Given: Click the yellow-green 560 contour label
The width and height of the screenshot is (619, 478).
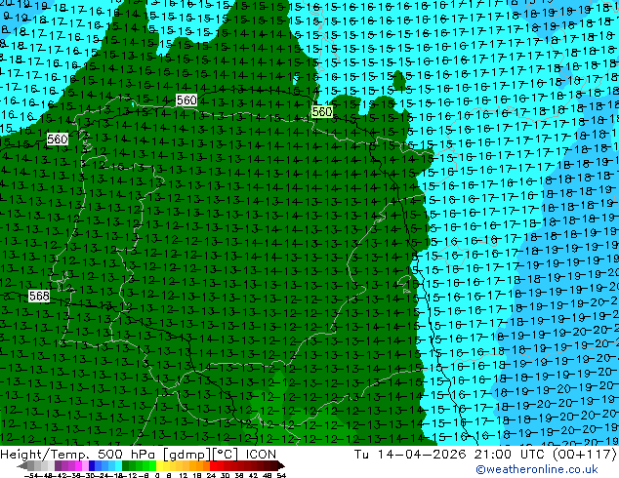Looking at the screenshot, I should pos(322,111).
